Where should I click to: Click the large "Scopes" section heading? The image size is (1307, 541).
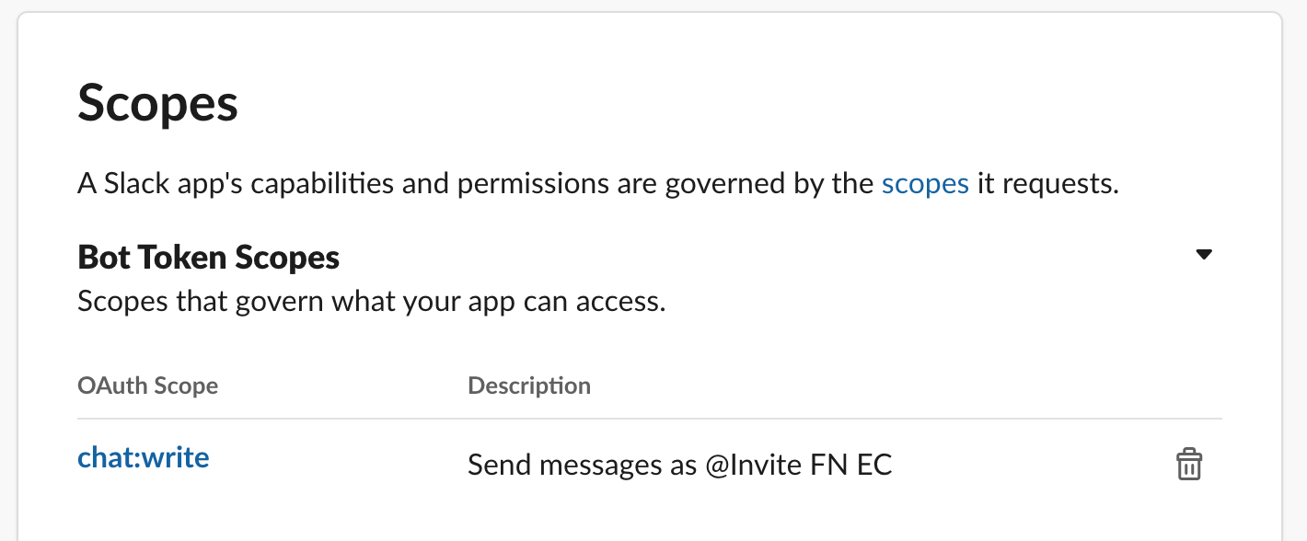(x=157, y=103)
